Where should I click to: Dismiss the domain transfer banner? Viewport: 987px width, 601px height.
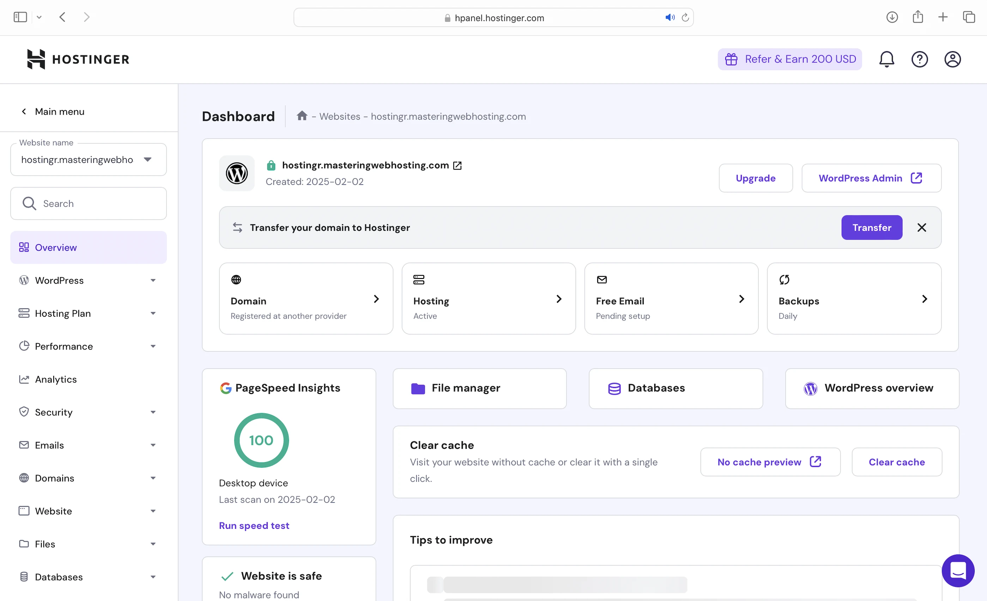922,227
